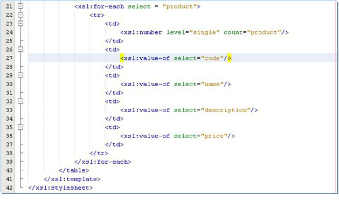339x208 pixels.
Task: Collapse the td fold on line 26
Action: [20, 49]
